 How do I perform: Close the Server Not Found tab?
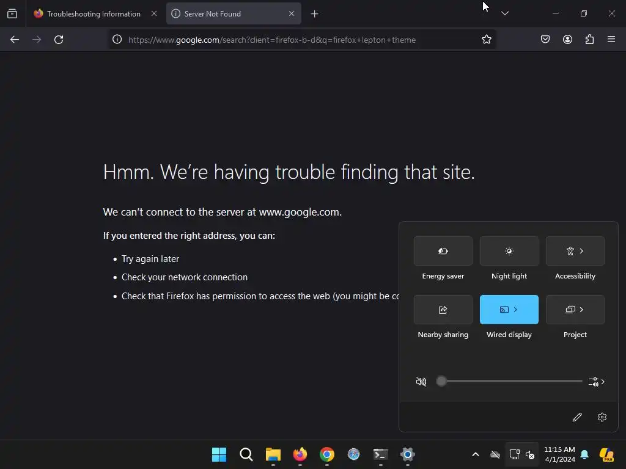click(x=292, y=13)
